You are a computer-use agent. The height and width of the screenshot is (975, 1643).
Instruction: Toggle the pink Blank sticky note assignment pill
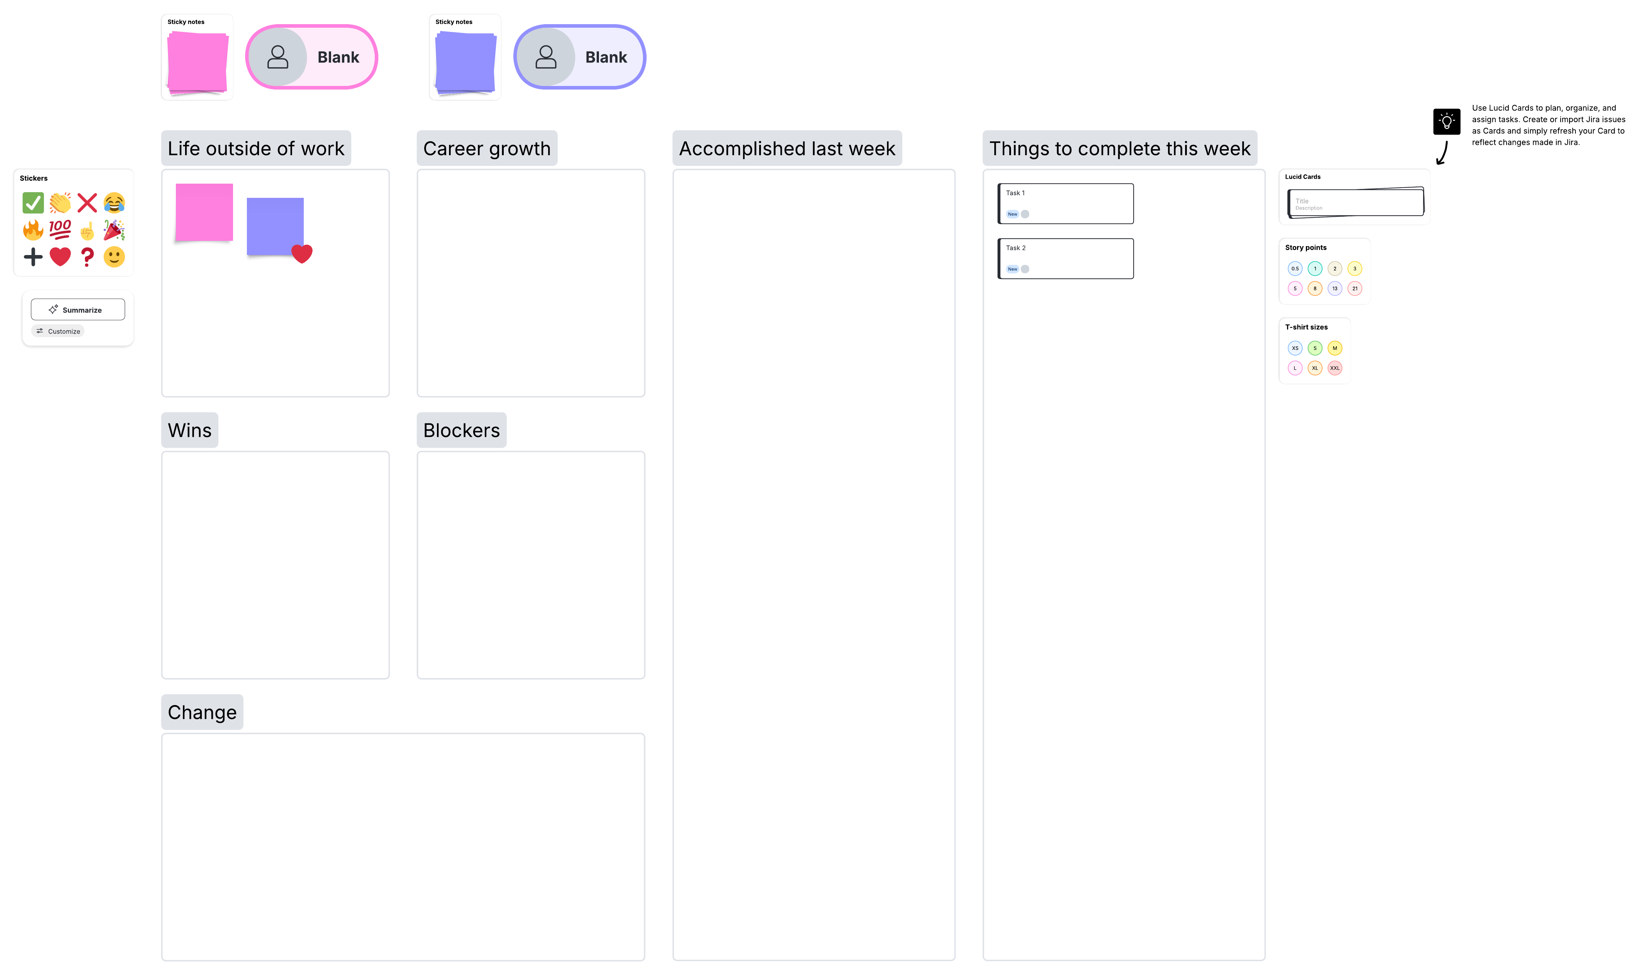(312, 56)
